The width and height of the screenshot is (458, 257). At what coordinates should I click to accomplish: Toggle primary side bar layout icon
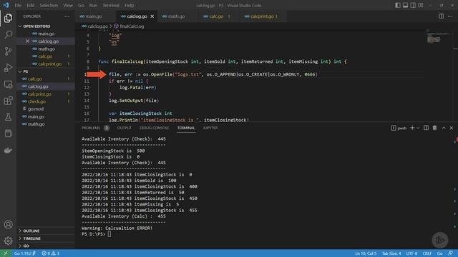pos(398,5)
